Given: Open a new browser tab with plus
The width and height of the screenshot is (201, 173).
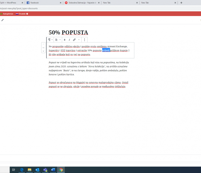Looking at the screenshot, I should coord(181,3).
